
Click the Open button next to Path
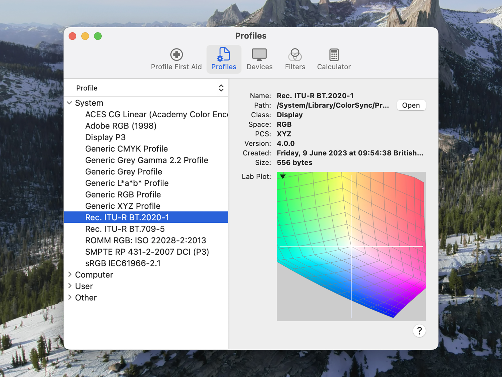411,105
